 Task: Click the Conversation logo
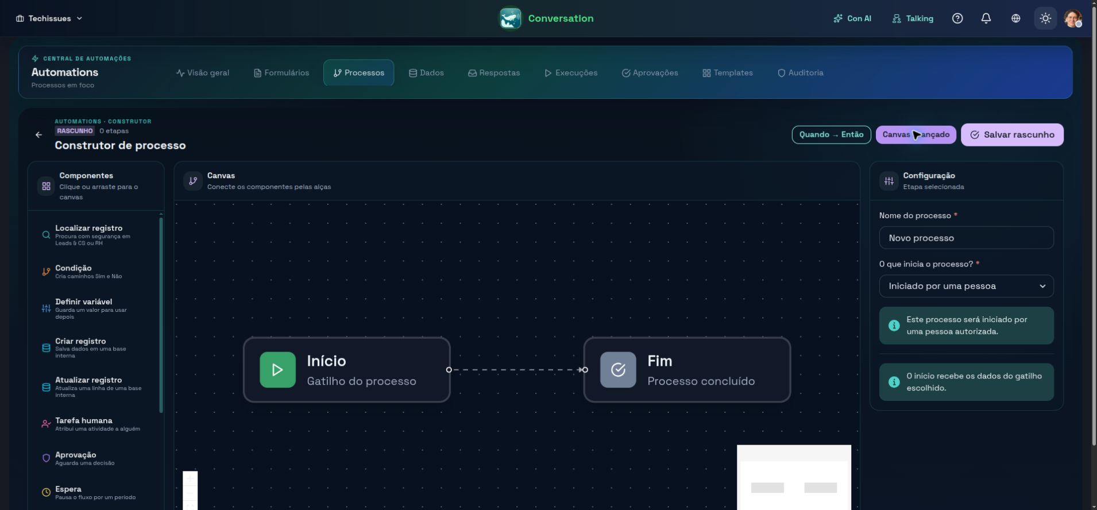point(546,18)
